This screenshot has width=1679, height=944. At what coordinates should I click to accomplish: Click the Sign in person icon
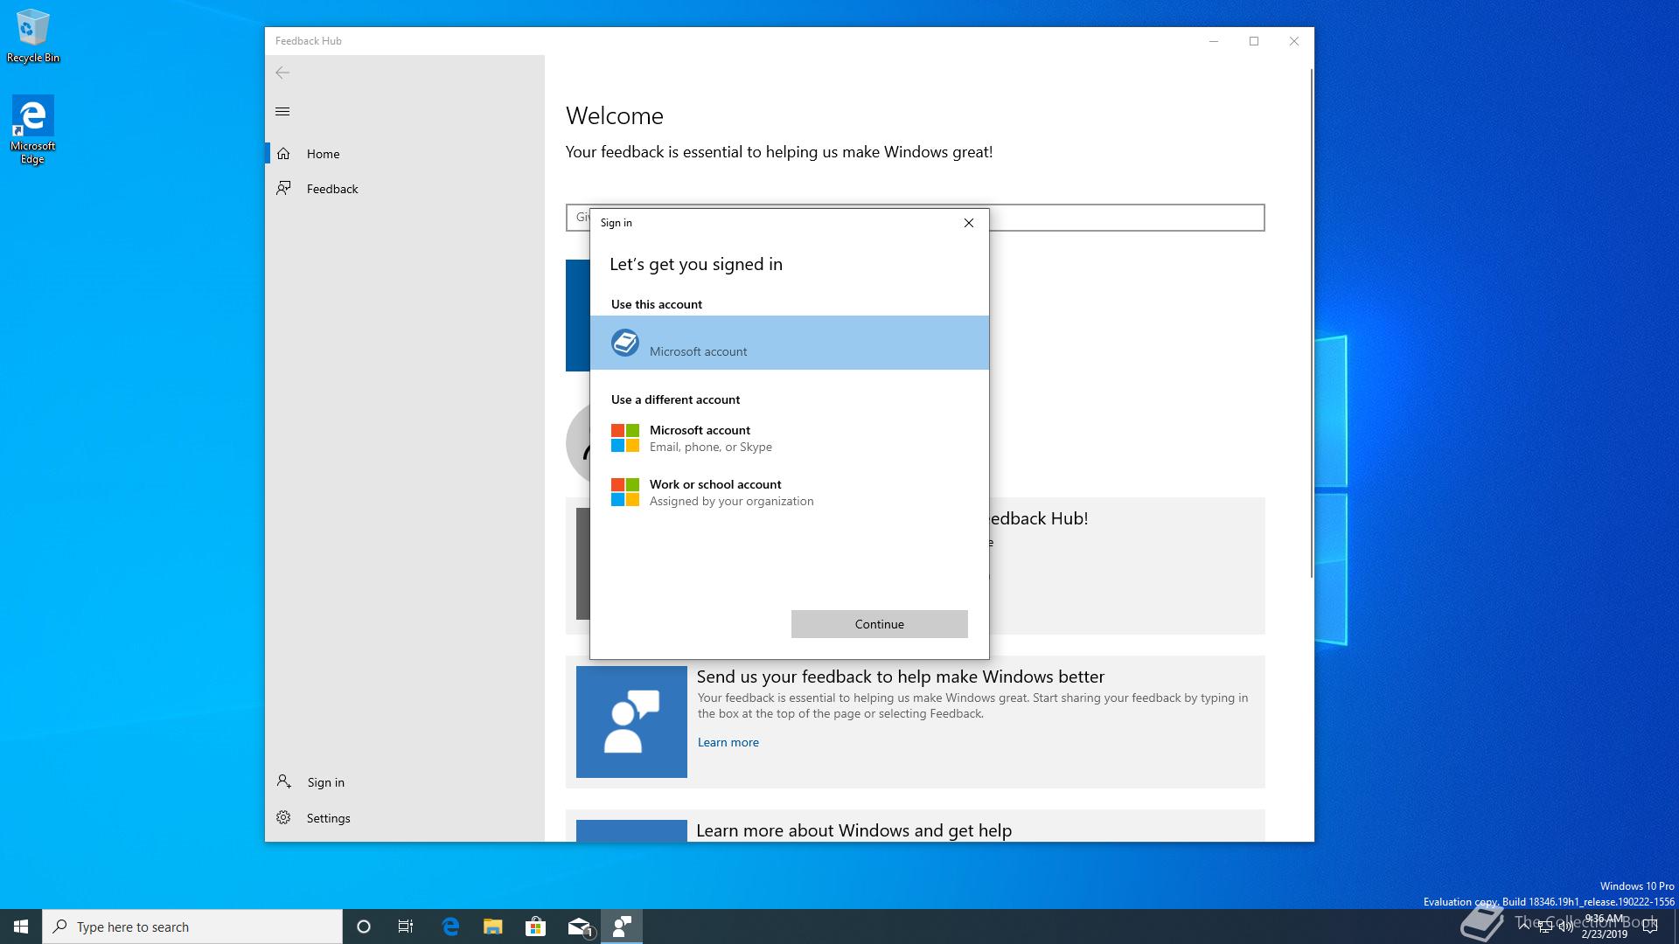point(283,781)
